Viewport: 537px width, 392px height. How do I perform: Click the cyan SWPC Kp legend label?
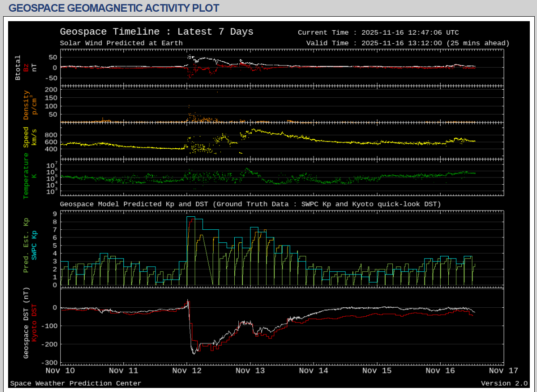(x=34, y=245)
